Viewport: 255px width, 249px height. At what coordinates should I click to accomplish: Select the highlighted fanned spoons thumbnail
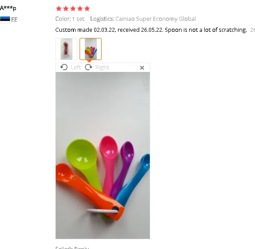coord(91,49)
